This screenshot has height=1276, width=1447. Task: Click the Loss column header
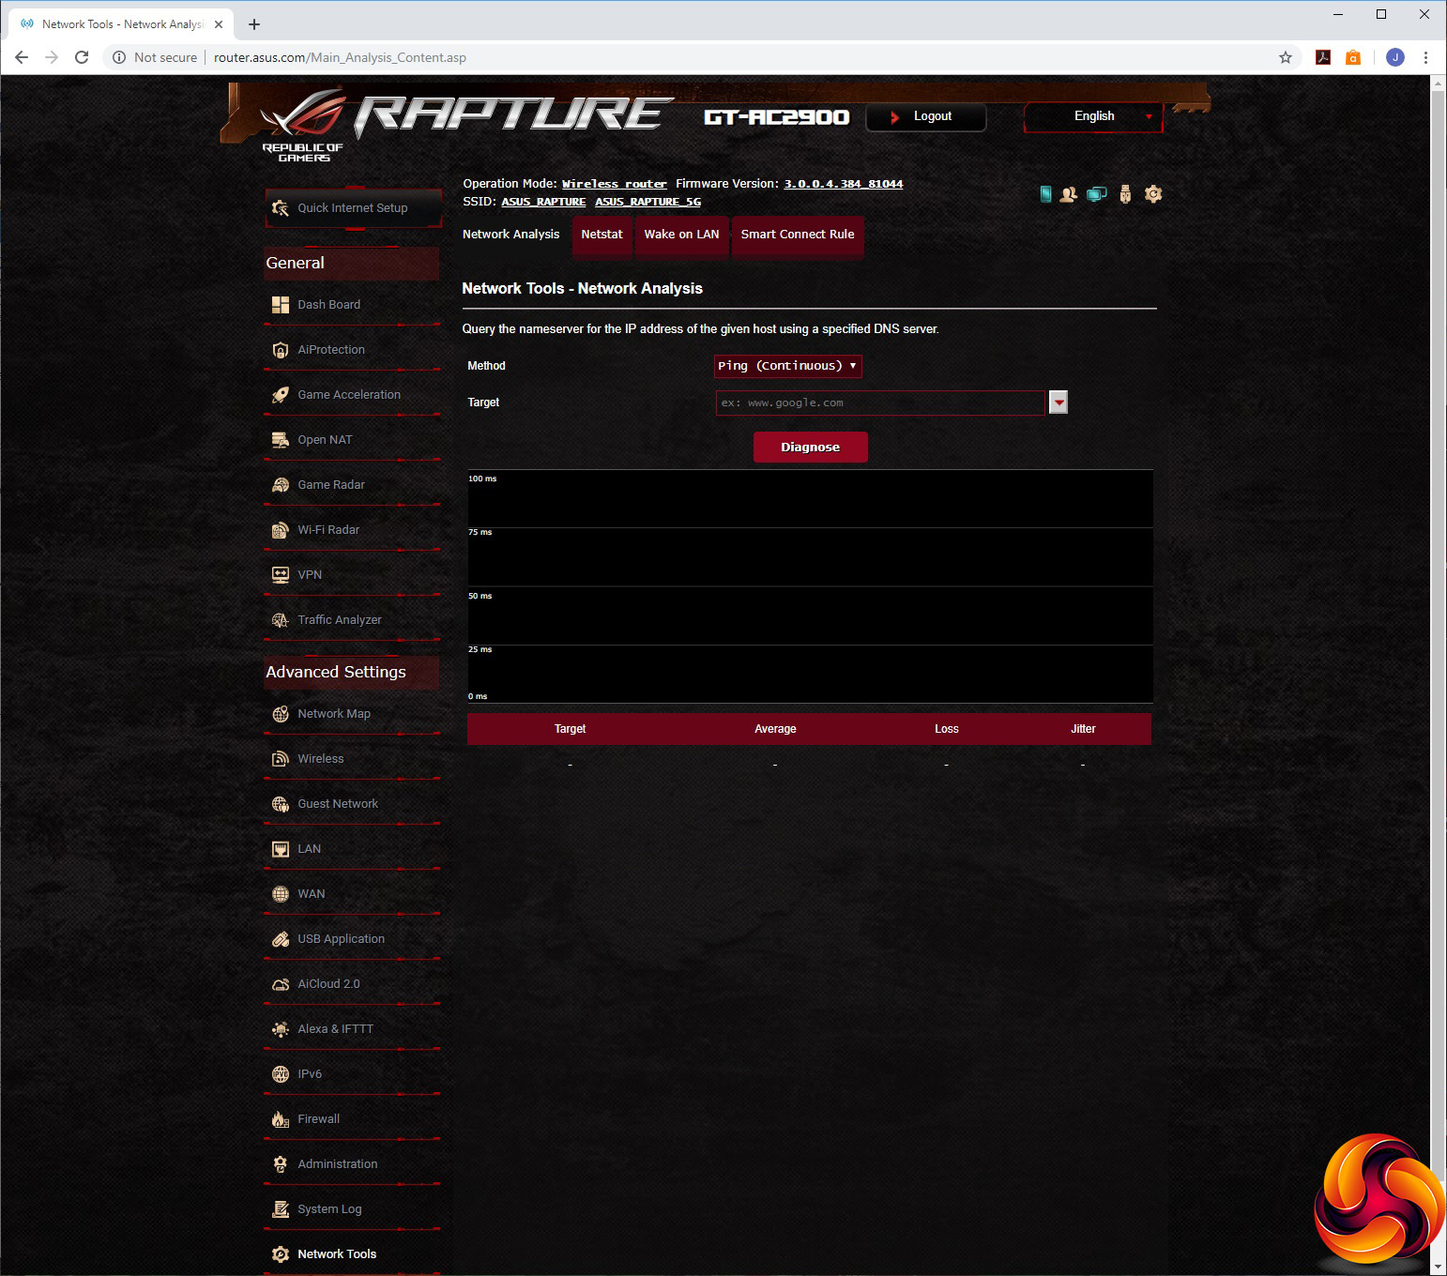coord(947,729)
